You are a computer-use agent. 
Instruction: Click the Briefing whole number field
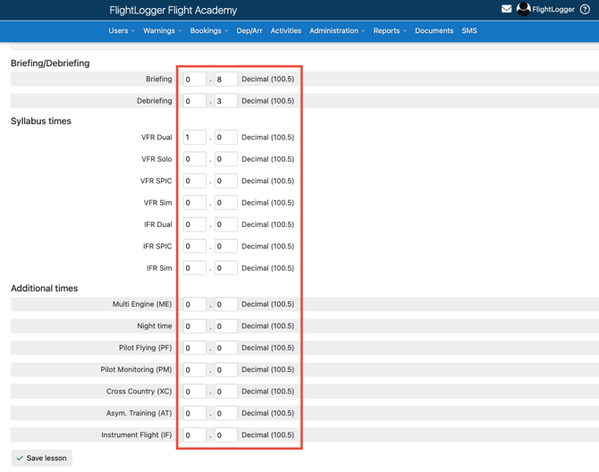[x=194, y=80]
